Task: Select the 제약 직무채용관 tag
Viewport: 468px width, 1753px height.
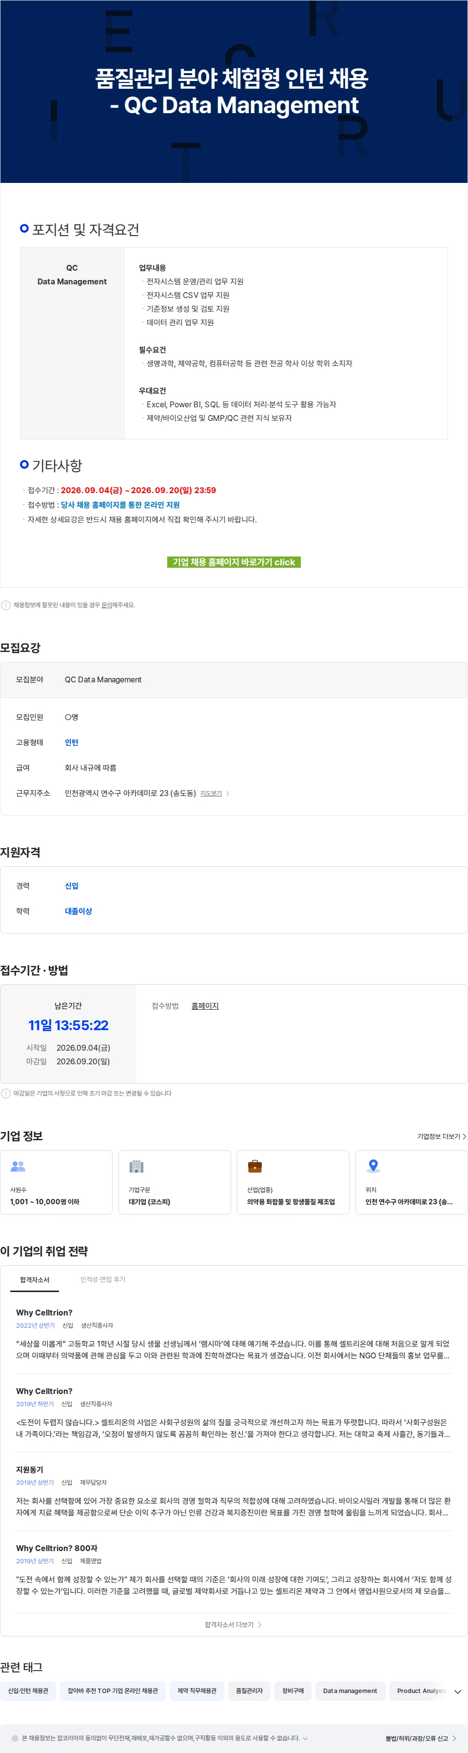Action: tap(196, 1691)
